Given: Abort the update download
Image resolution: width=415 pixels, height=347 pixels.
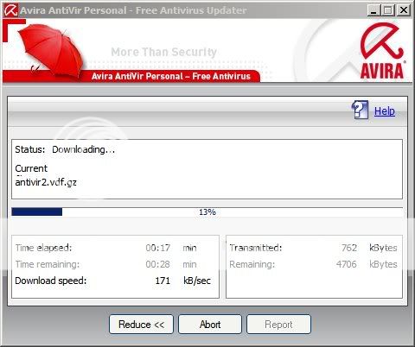Looking at the screenshot, I should (x=210, y=325).
